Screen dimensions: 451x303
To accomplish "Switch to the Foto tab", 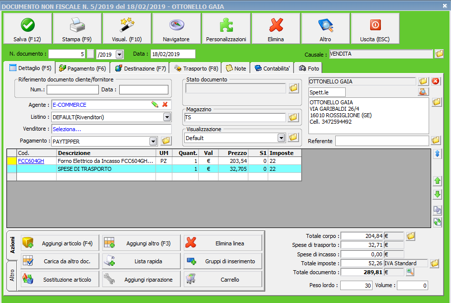I will click(x=309, y=69).
